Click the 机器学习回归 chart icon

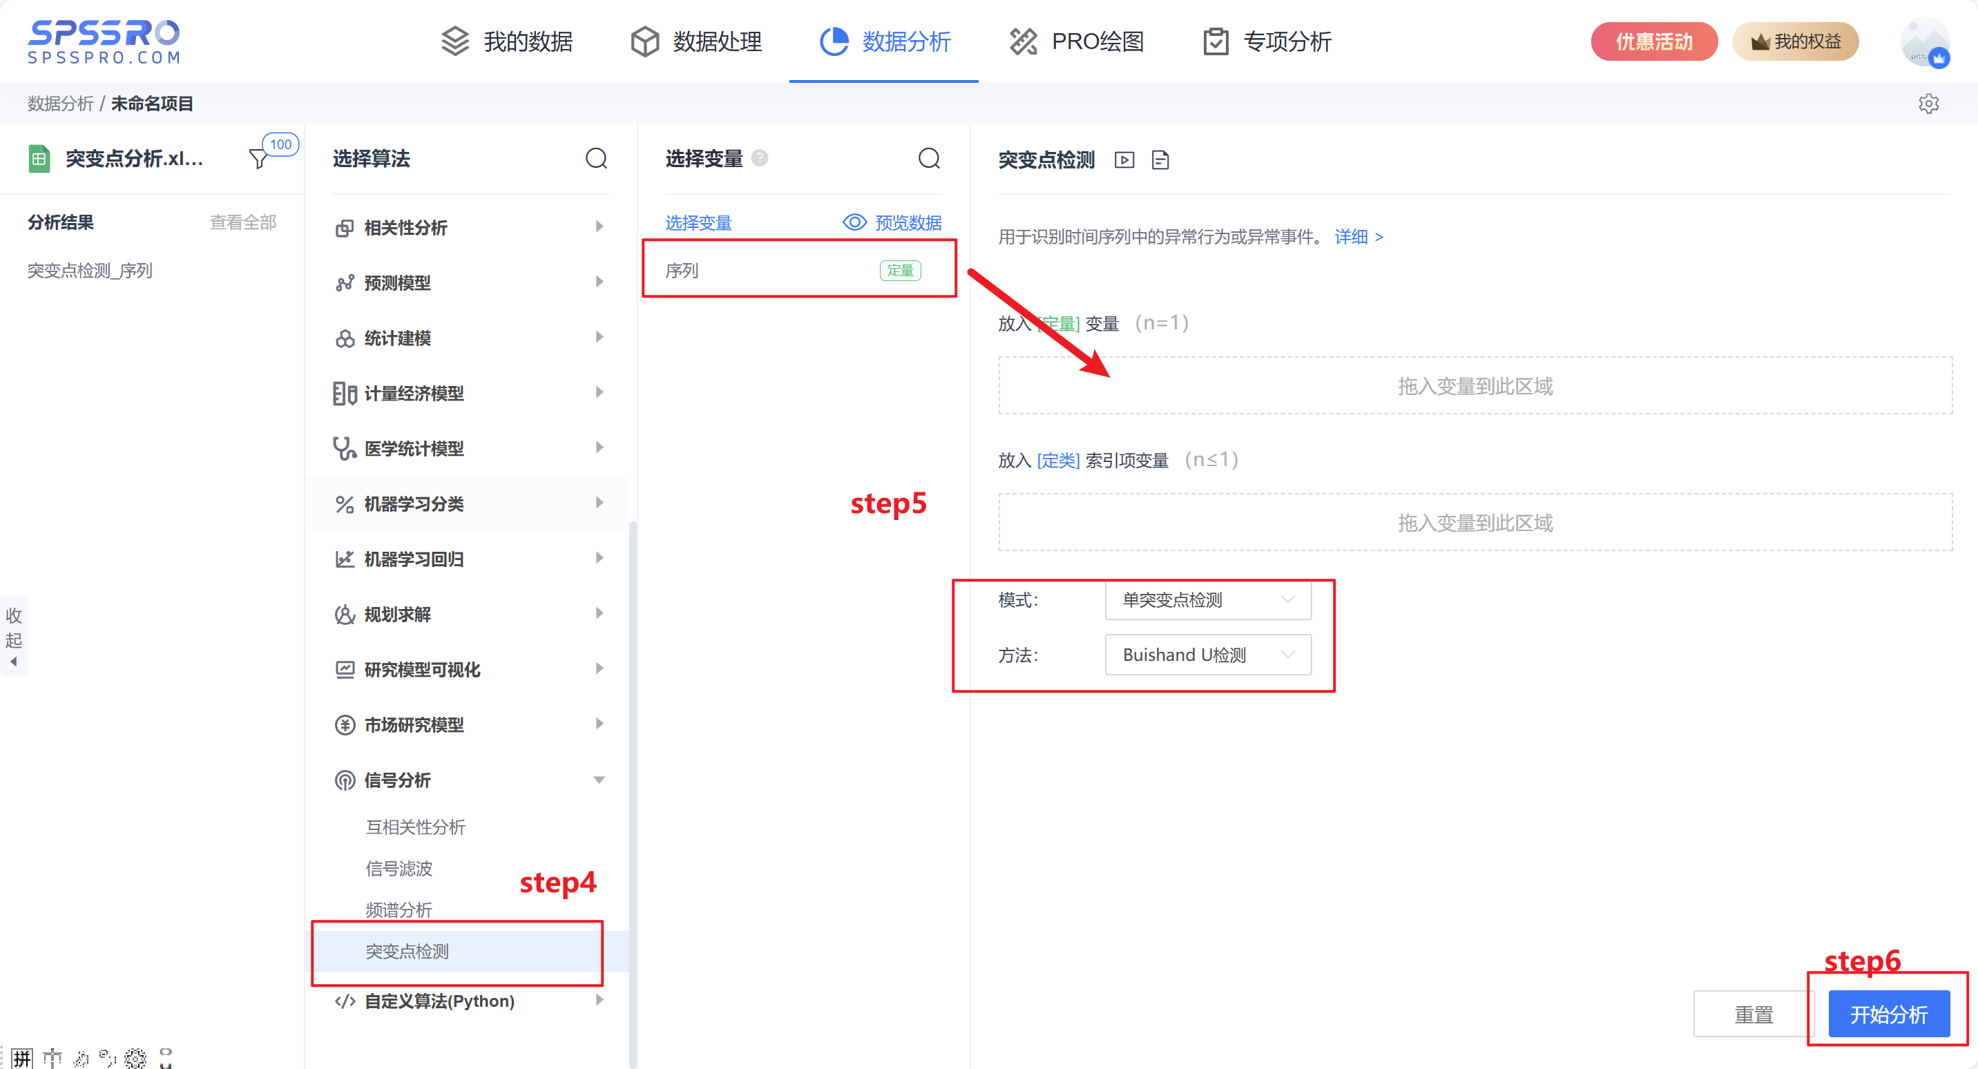(x=345, y=560)
